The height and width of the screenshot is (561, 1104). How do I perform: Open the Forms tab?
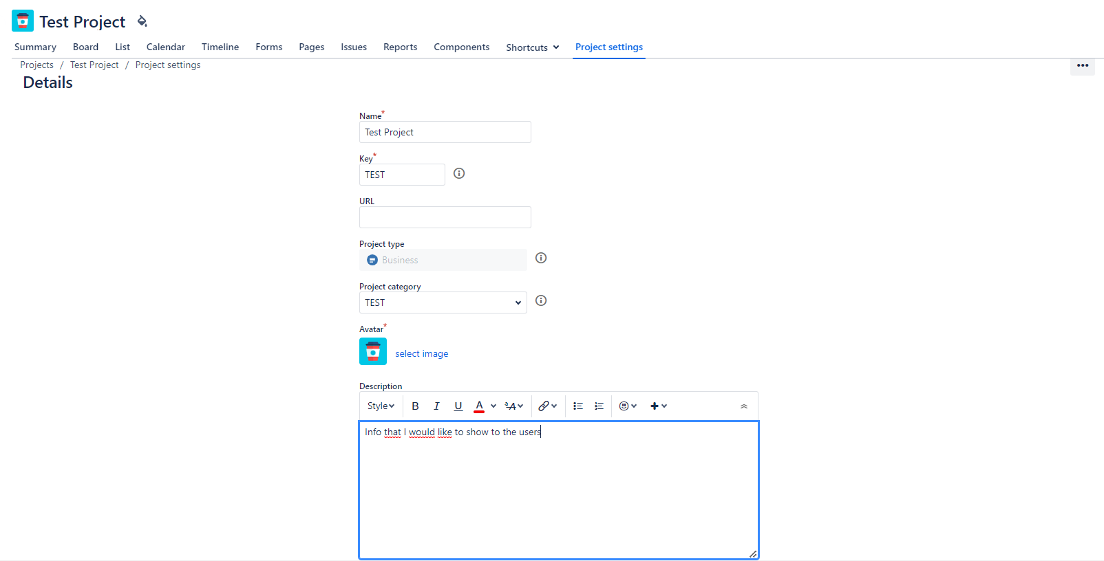click(x=269, y=47)
